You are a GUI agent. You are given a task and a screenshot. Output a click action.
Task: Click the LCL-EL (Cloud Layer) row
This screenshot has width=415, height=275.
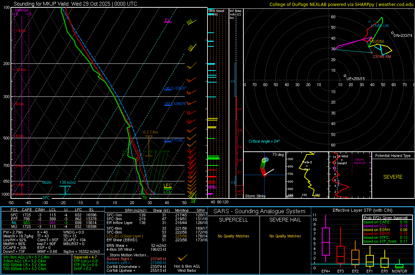[x=157, y=236]
